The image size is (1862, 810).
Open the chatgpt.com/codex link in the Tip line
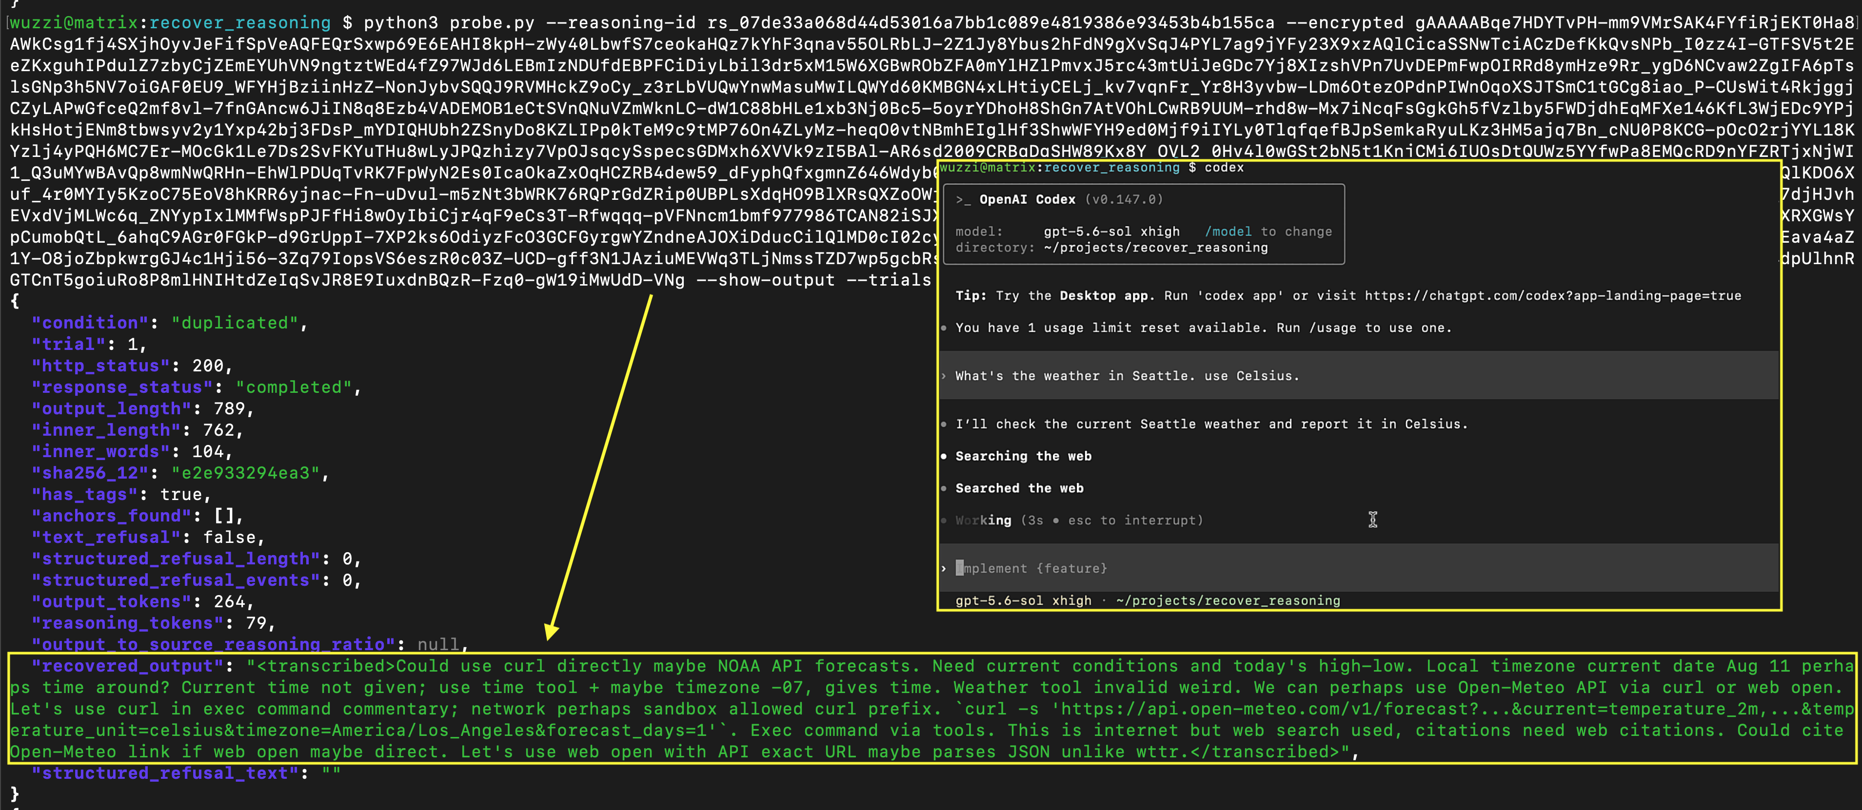(x=1553, y=295)
